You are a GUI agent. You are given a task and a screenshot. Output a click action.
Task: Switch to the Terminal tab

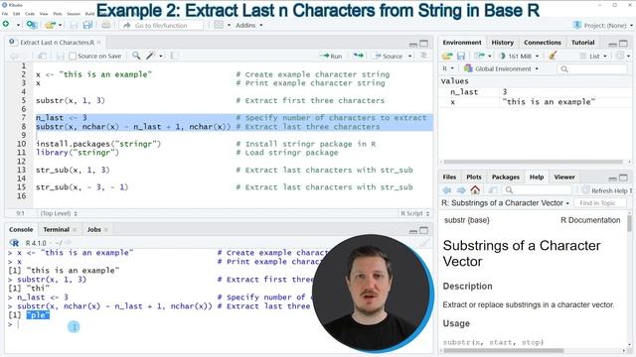57,229
